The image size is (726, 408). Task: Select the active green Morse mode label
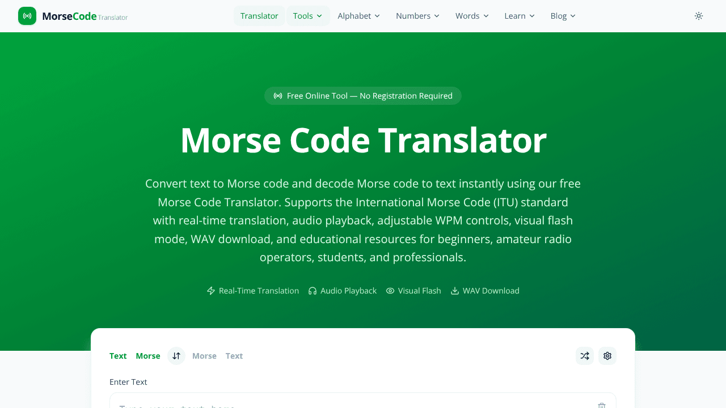[148, 356]
